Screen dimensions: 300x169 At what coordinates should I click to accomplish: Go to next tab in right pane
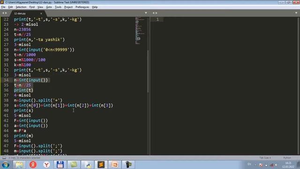[x=156, y=13]
